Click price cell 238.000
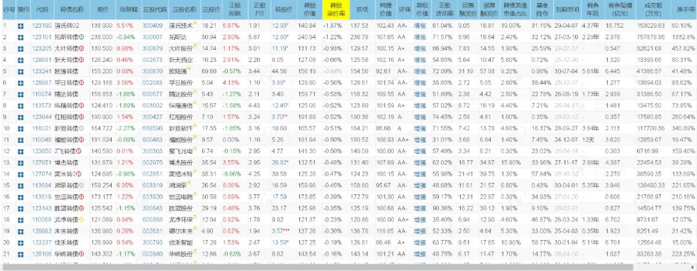The image size is (697, 271). click(102, 37)
